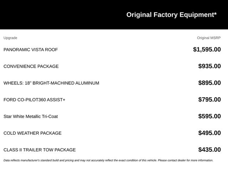This screenshot has height=171, width=228.
Task: Select the Upgrade column header
Action: tap(10, 38)
